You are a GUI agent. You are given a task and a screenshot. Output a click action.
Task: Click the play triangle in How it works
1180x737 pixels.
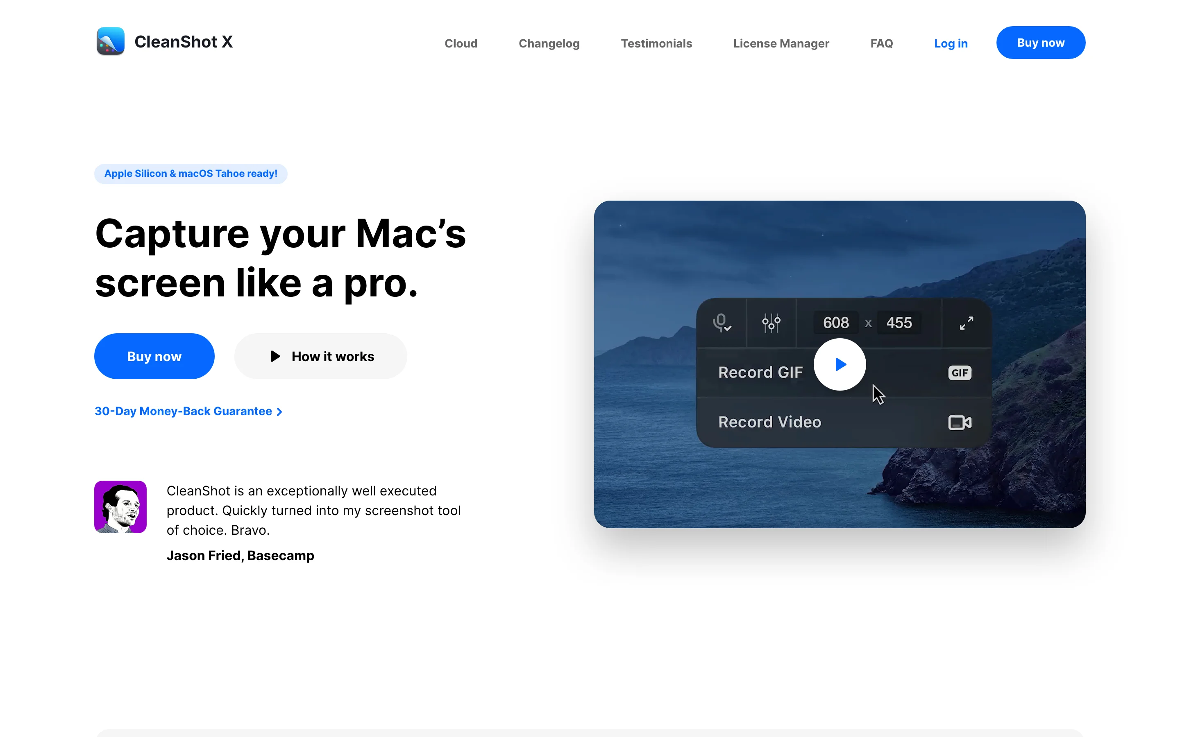pos(275,356)
